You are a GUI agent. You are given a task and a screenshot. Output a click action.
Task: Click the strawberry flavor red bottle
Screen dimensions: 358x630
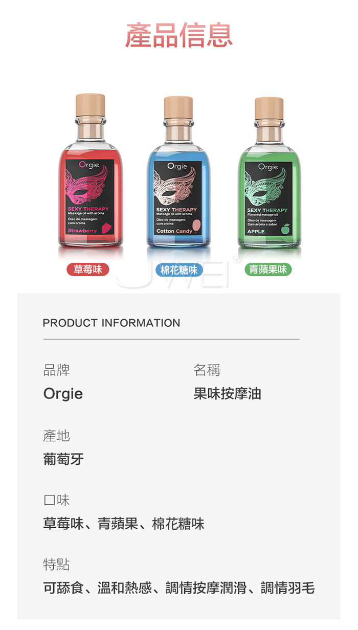click(x=90, y=172)
